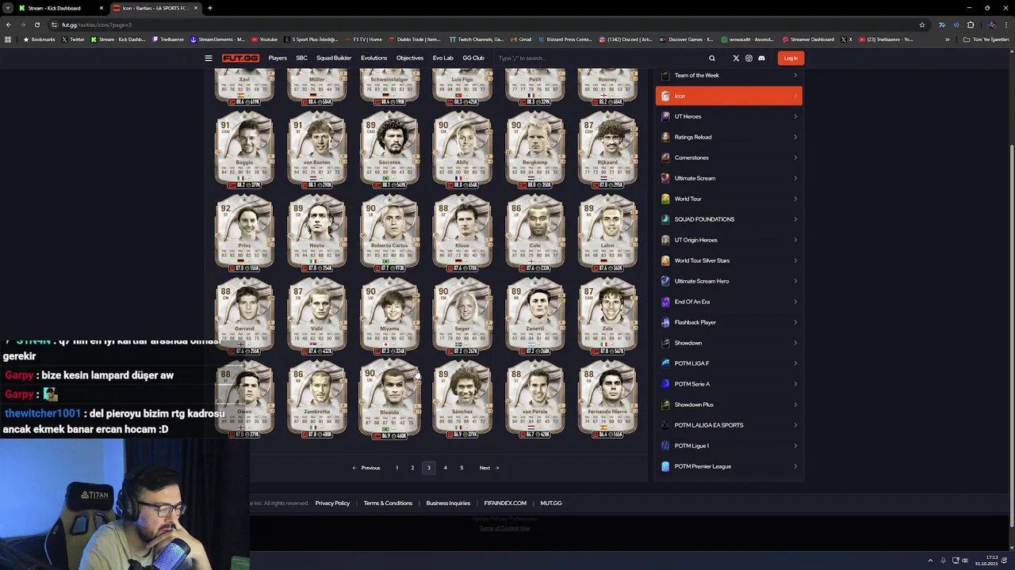This screenshot has width=1015, height=570.
Task: Click the FUT.GG logo
Action: 240,58
